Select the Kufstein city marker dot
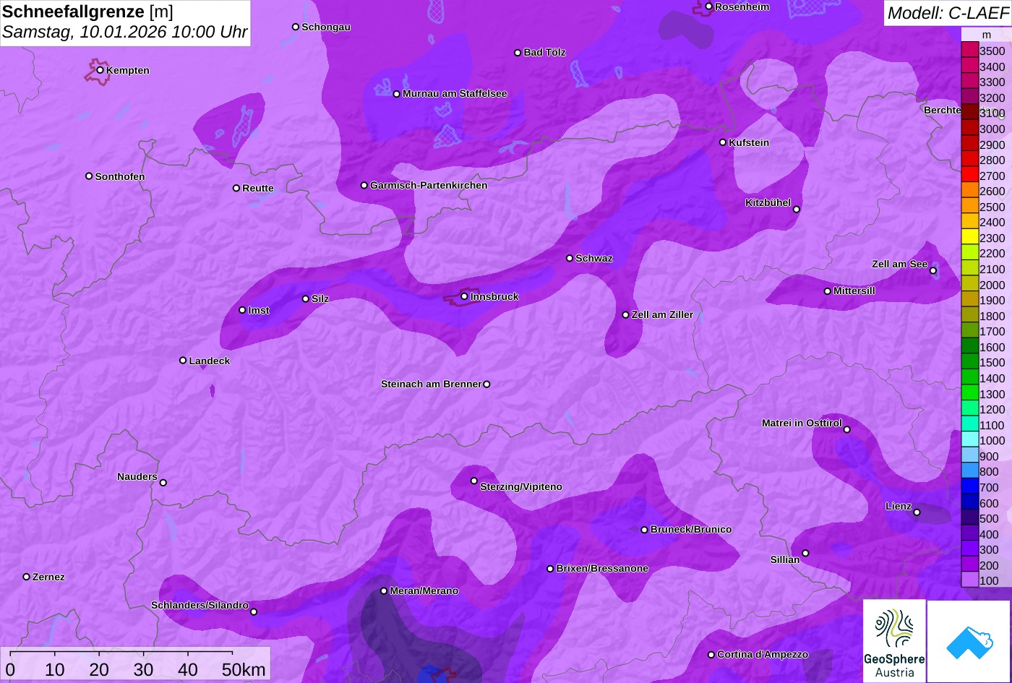 [723, 142]
